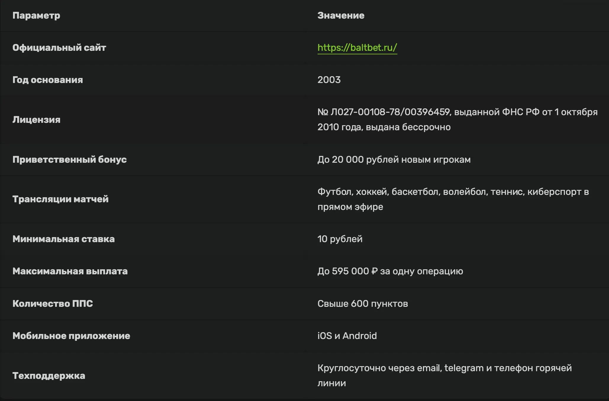
Task: Select the 'Минимальная ставка' label
Action: pyautogui.click(x=64, y=239)
